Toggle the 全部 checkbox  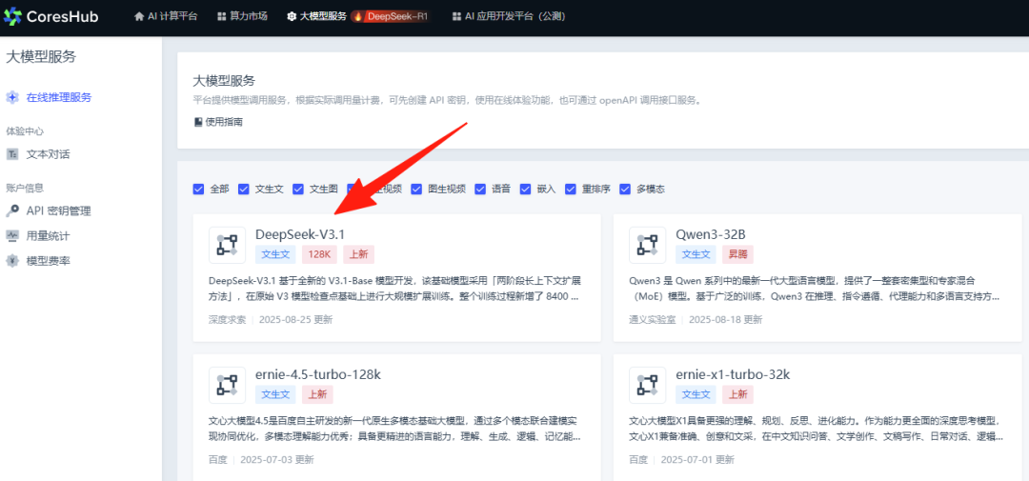tap(198, 189)
